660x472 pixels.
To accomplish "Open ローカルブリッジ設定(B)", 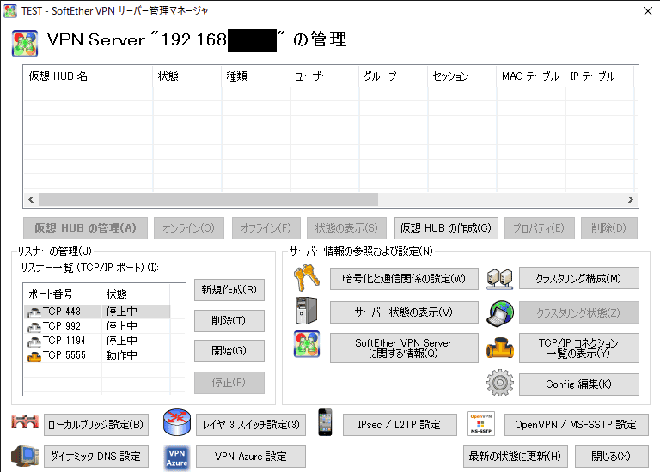I will (96, 425).
